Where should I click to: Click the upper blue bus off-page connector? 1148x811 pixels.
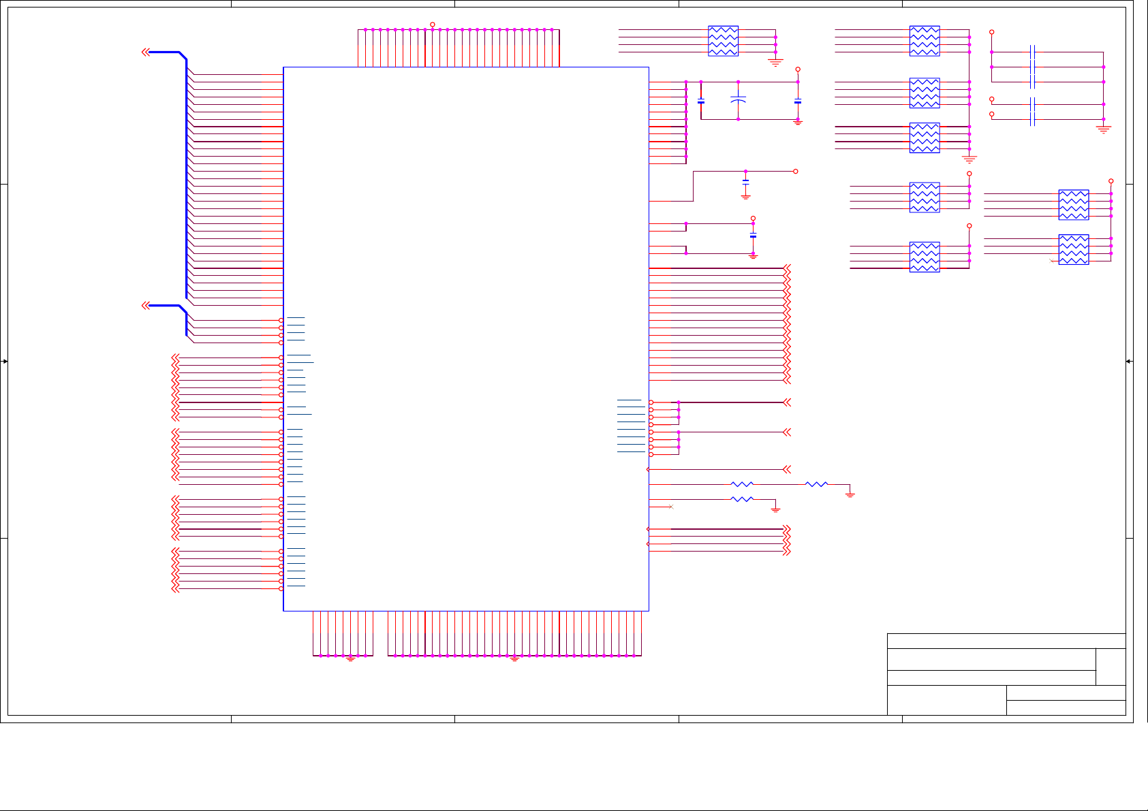click(x=146, y=52)
